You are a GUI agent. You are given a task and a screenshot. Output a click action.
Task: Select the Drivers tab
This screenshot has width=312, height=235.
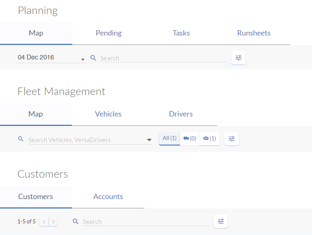(x=181, y=114)
